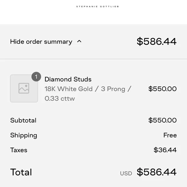Click the Total label
187x187 pixels.
(x=21, y=172)
